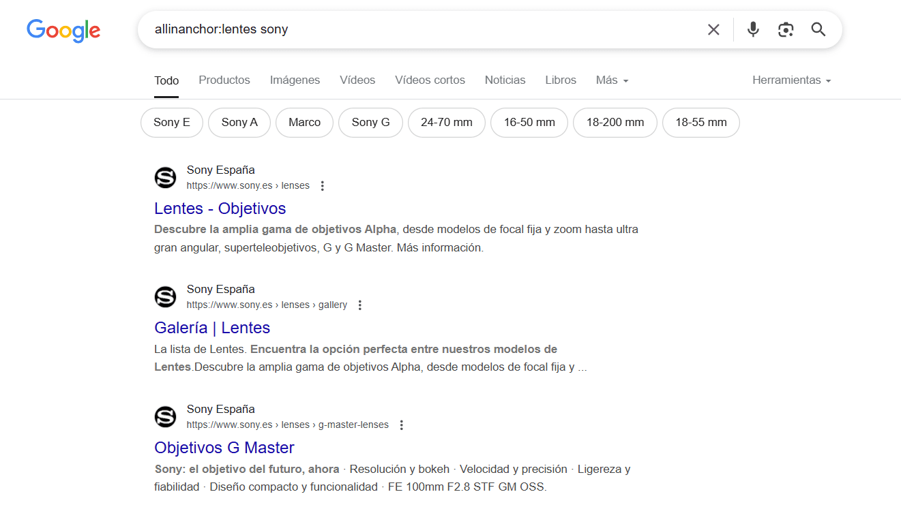Screen dimensions: 901x507
Task: Click Sony España name above Galería | Lentes
Action: (220, 290)
